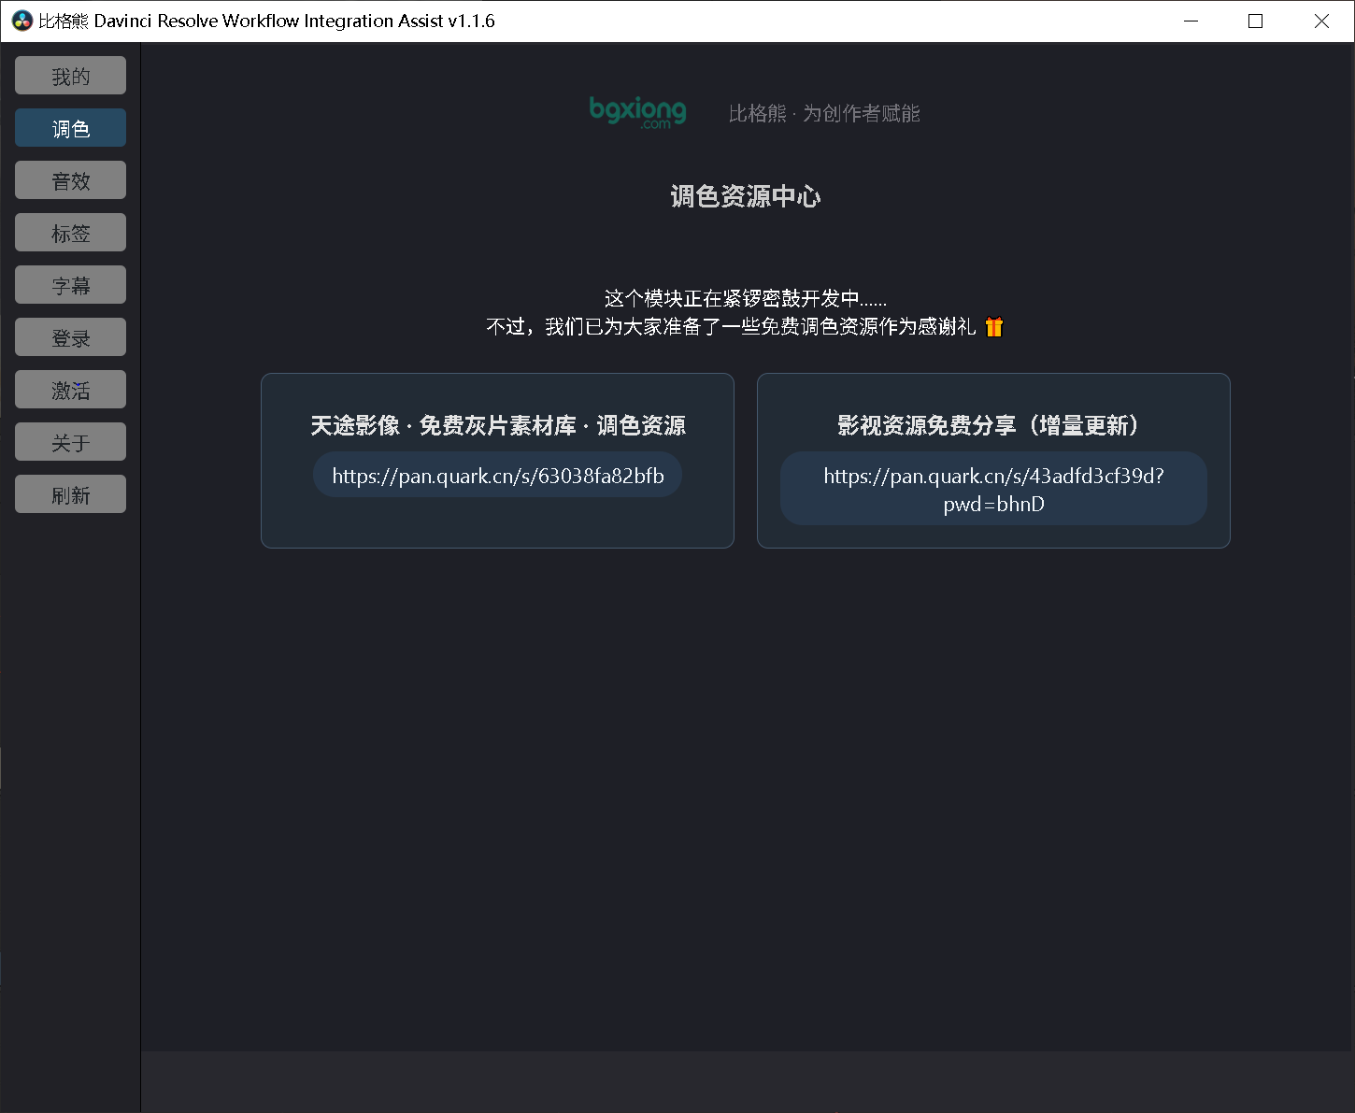Click the 调色资源中心 heading

point(745,196)
